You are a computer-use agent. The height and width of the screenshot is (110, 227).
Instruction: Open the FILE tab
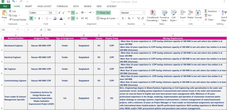point(5,6)
